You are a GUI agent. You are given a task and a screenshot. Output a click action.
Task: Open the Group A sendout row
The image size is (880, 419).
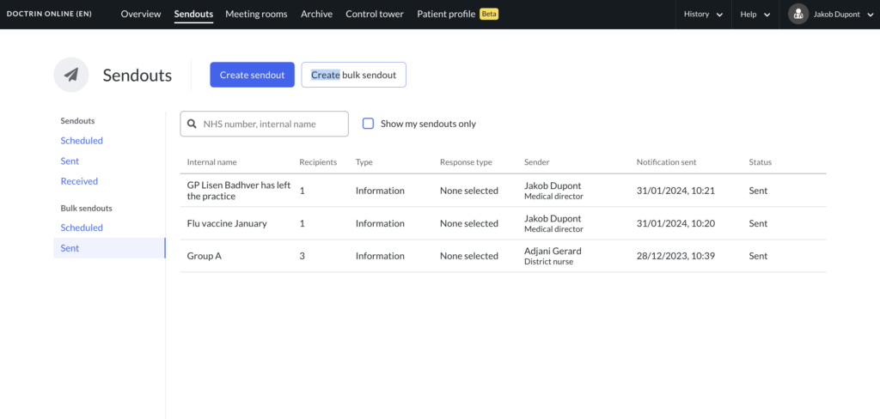(503, 256)
